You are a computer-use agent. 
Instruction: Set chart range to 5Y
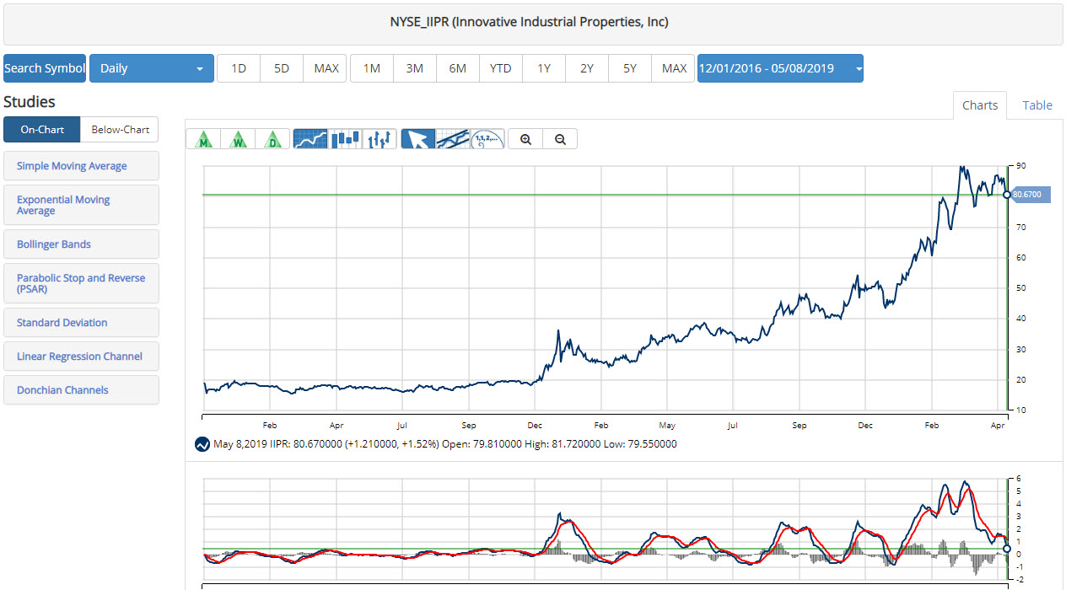tap(630, 68)
